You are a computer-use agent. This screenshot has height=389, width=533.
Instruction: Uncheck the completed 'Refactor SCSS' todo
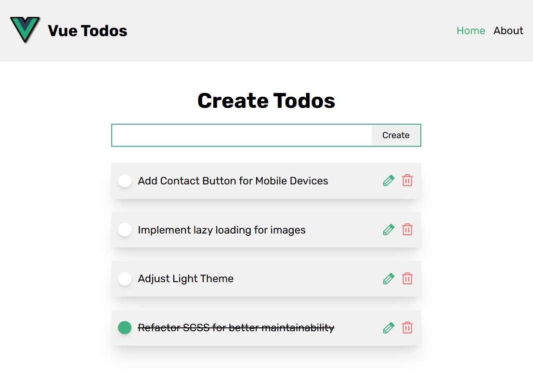125,328
